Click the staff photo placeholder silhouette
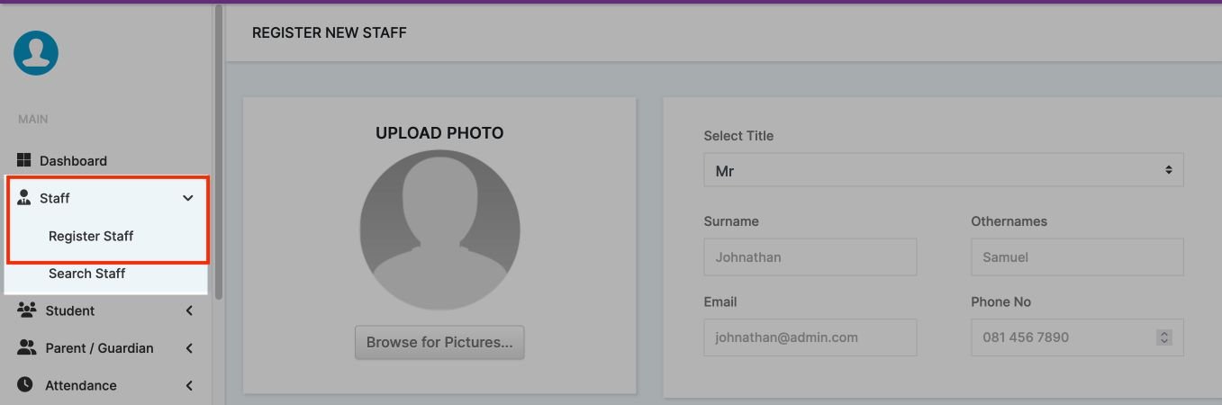Screen dimensions: 1222x405 coord(439,230)
